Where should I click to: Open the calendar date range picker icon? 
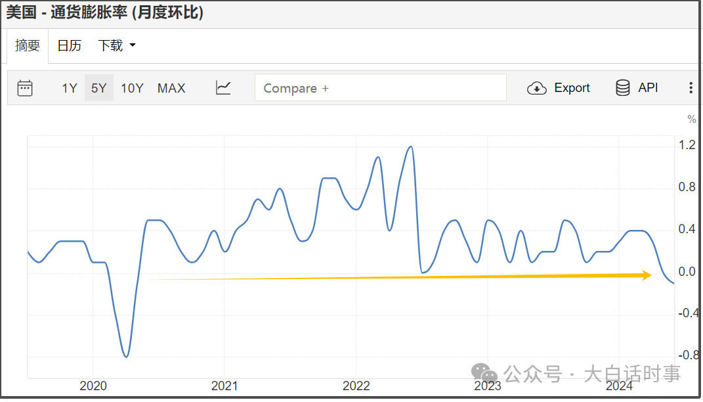(25, 88)
